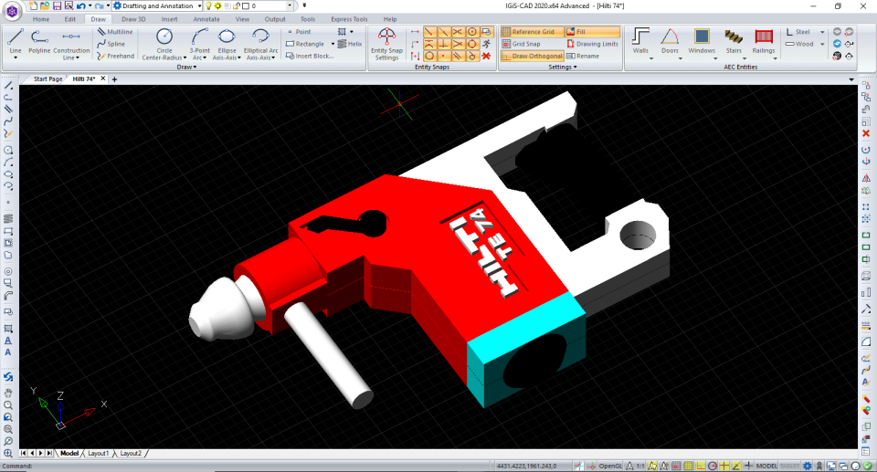Viewport: 877px width, 472px height.
Task: Click Rename button in Settings
Action: (x=583, y=56)
